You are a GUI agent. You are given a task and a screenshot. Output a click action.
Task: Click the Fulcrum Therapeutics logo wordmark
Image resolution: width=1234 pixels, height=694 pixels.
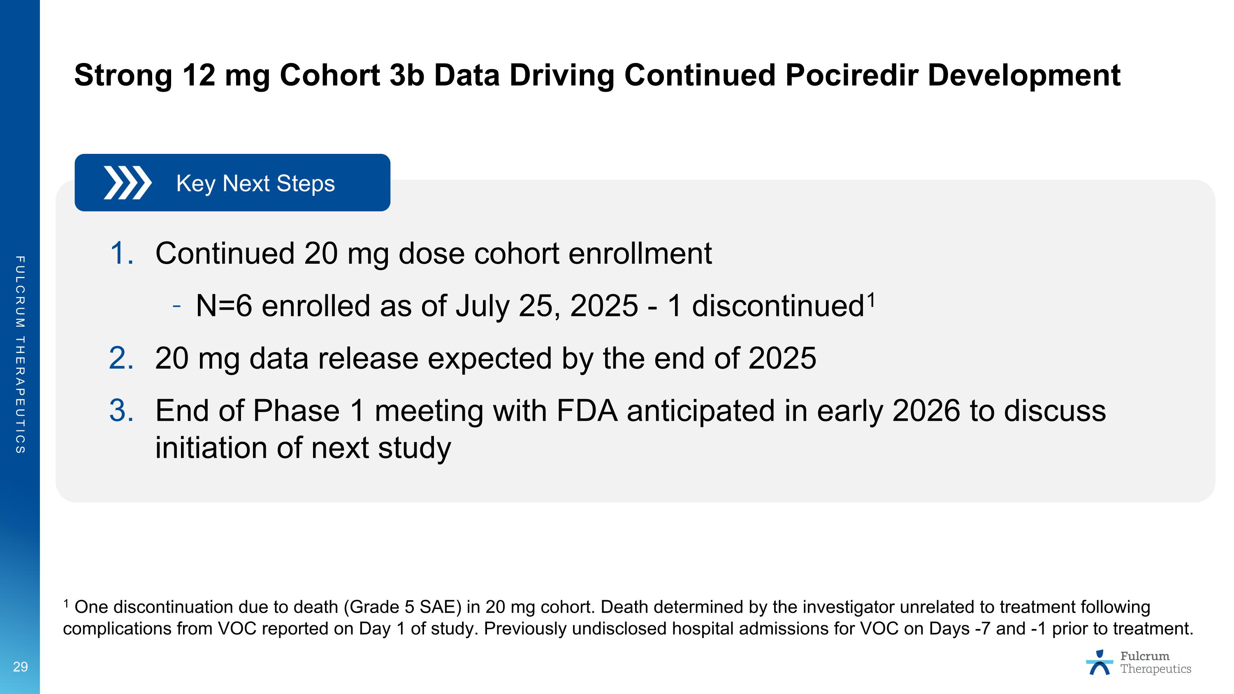(1155, 662)
